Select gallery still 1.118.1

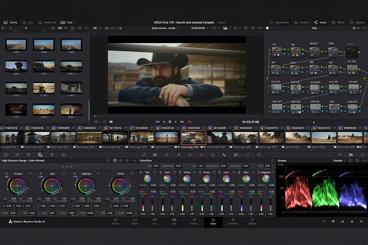pos(44,88)
